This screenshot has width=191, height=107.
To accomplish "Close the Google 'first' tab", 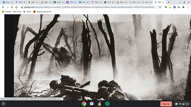I will [138, 2].
